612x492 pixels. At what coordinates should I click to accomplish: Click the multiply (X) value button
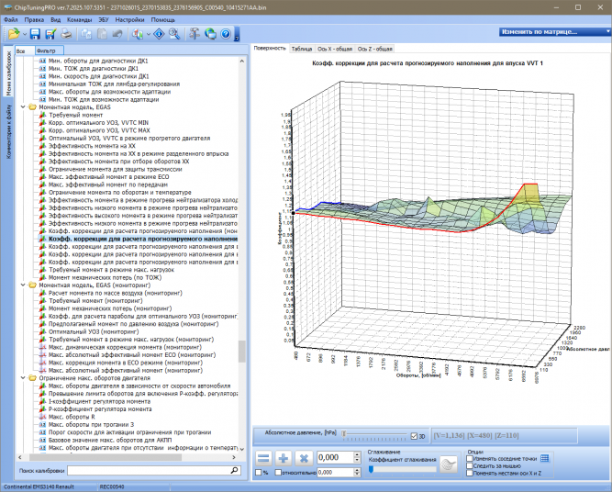pos(304,458)
